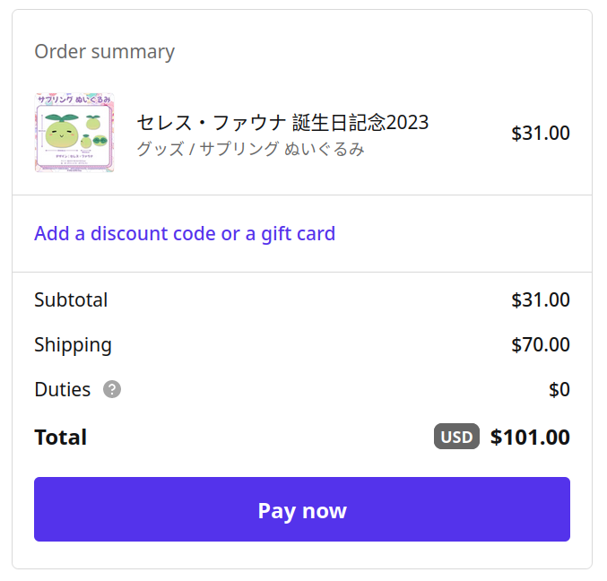Screen dimensions: 607x581
Task: Click the product line item price $31.00
Action: 540,134
